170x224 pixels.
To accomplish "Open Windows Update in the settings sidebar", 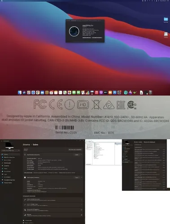I will tap(10, 183).
